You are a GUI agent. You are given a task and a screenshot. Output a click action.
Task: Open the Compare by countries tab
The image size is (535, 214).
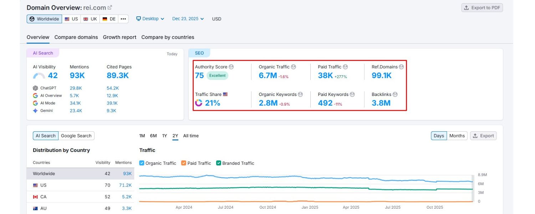[168, 37]
